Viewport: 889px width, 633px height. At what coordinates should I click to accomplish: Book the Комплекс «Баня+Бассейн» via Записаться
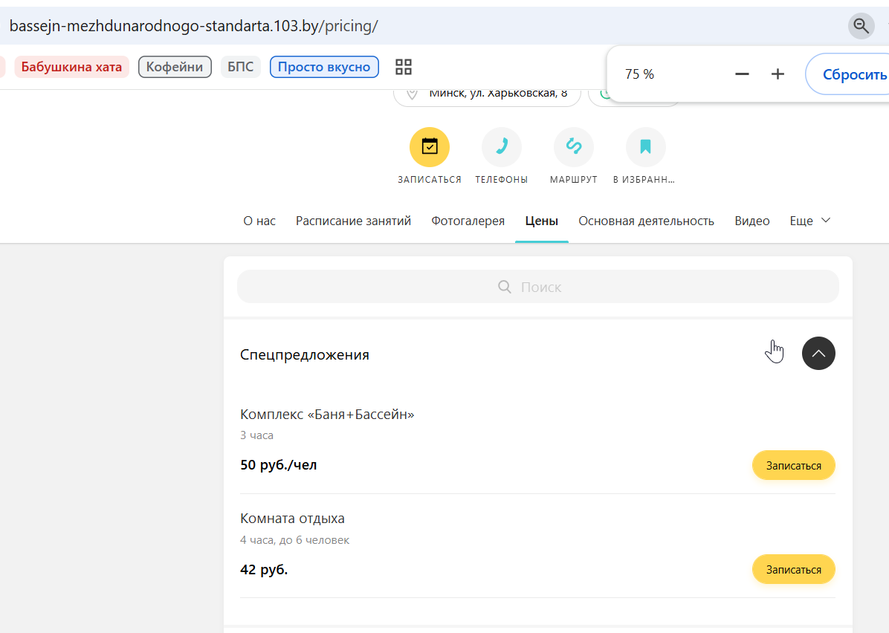794,465
